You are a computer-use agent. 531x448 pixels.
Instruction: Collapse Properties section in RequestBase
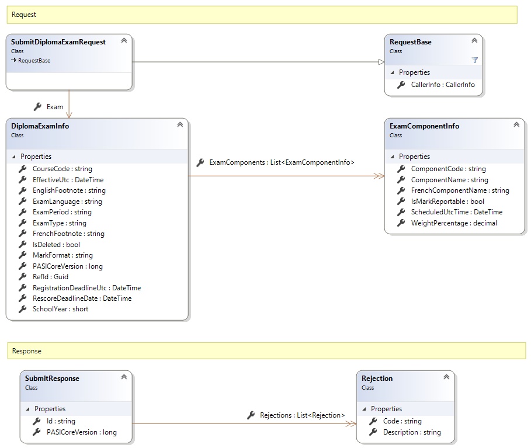(393, 72)
